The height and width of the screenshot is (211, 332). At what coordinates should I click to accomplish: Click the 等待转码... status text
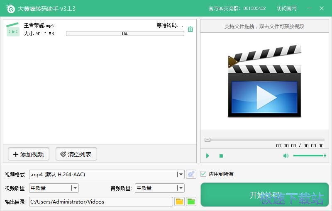pyautogui.click(x=170, y=26)
